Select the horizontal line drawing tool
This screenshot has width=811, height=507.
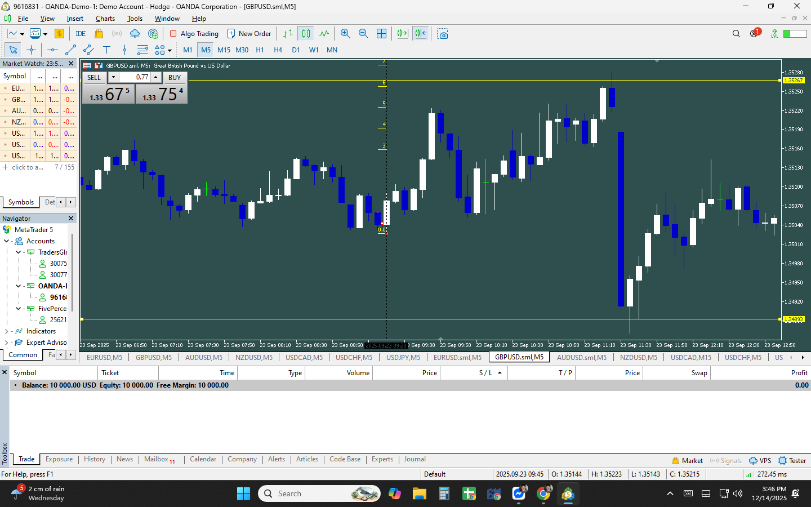click(x=52, y=50)
